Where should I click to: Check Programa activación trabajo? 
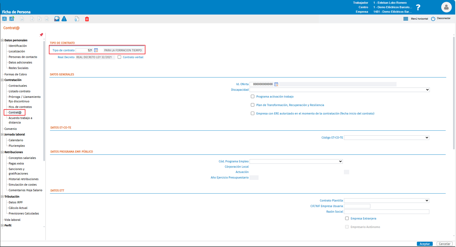pyautogui.click(x=253, y=96)
